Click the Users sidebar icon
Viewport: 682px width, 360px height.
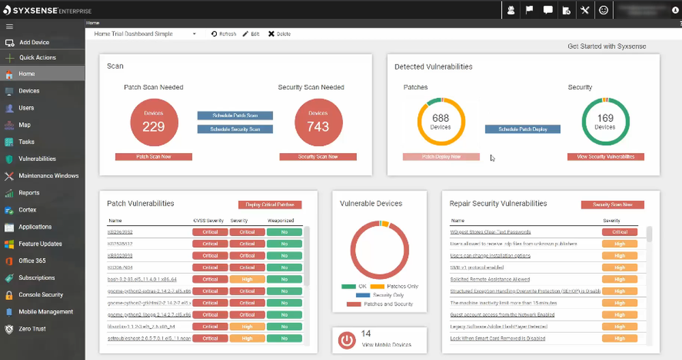click(9, 108)
